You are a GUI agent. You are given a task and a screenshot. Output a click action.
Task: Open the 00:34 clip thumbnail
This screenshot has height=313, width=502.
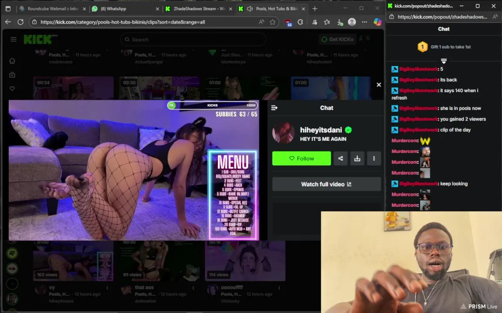pos(73,88)
